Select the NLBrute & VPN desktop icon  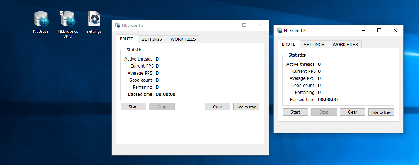[x=68, y=19]
